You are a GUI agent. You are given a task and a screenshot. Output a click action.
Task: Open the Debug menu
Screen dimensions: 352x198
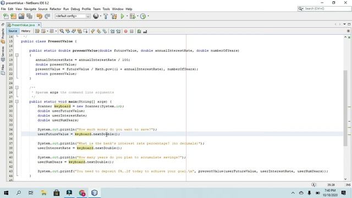pos(75,9)
